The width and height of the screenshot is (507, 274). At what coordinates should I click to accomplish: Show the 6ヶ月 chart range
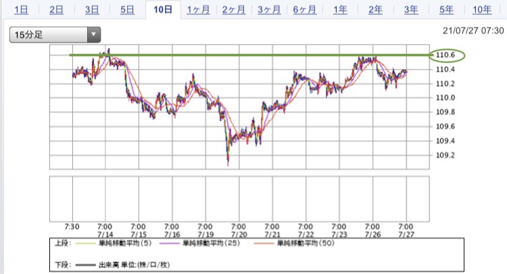point(305,9)
